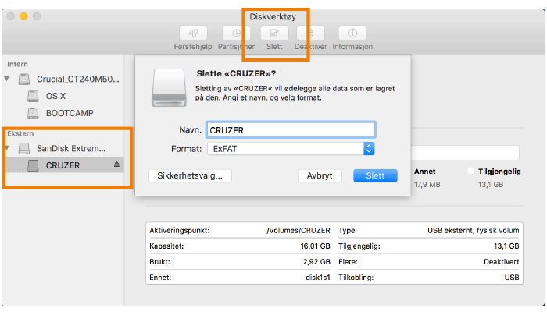Select the OS X volume
Screen dimensions: 547x315
pyautogui.click(x=55, y=96)
